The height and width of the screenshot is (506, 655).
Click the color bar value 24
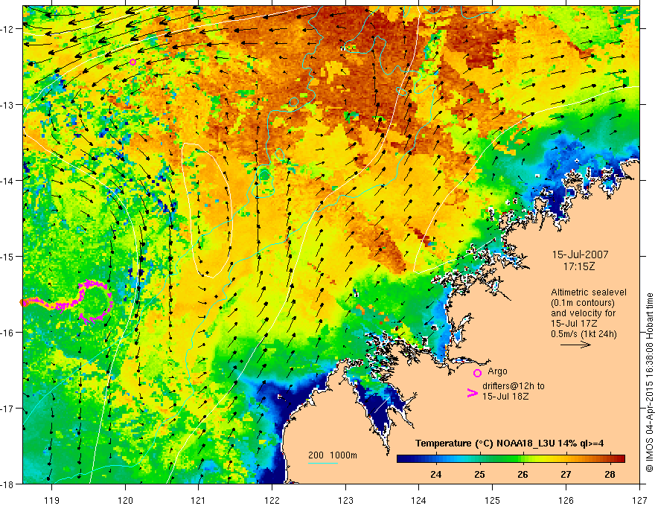click(435, 475)
